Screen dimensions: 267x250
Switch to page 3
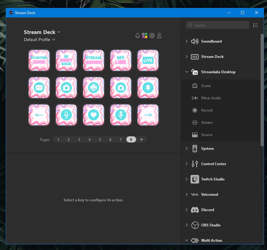(79, 139)
